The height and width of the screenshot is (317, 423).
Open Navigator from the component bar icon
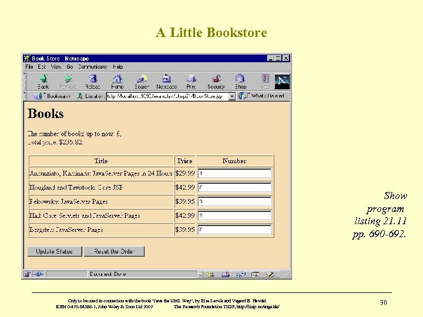coord(210,274)
